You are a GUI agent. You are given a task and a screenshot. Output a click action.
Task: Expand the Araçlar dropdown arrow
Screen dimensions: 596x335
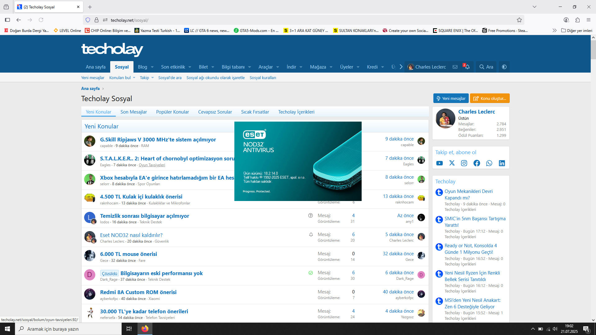[x=278, y=67]
